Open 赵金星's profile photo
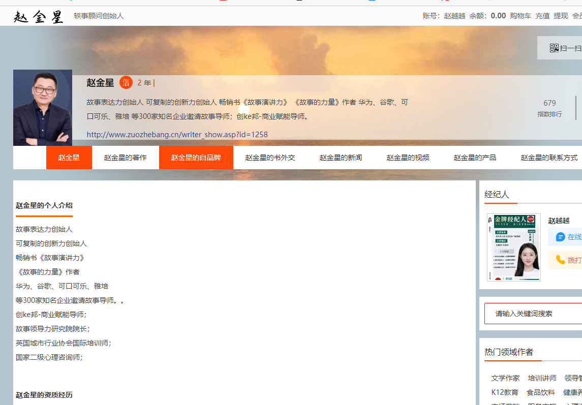 tap(43, 108)
